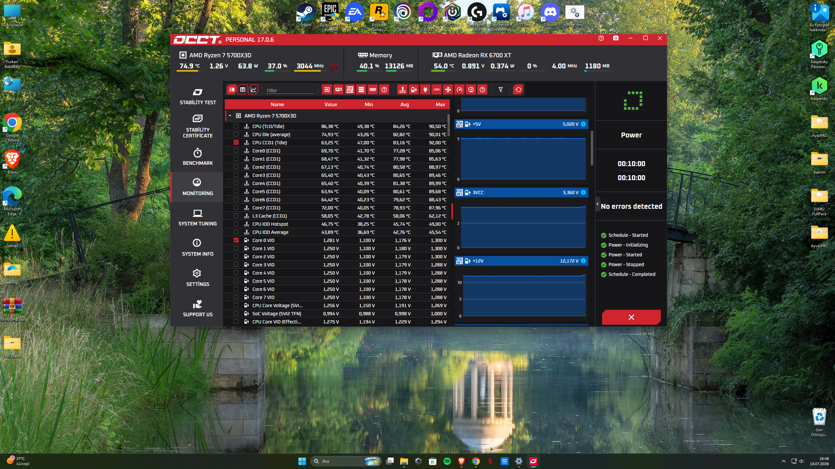Sort sensors by the Value column
Viewport: 835px width, 469px height.
coord(331,105)
